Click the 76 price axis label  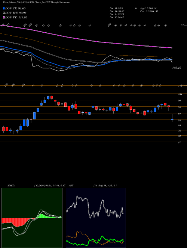[x=180, y=131]
